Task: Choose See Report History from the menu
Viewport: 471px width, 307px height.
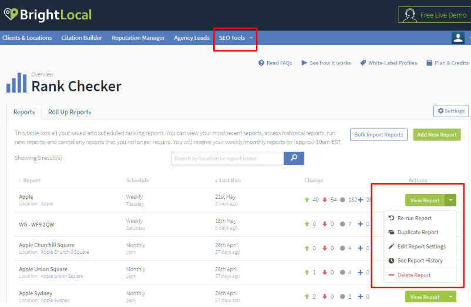Action: [x=420, y=261]
